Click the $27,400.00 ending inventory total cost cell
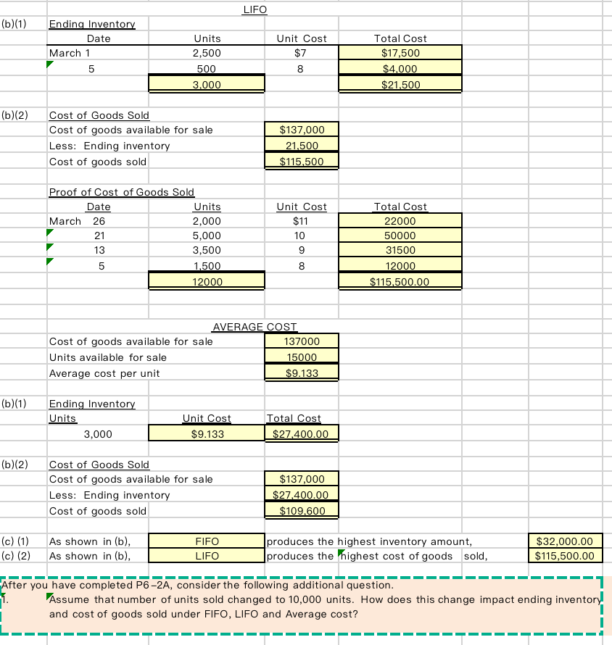The image size is (612, 645). click(x=302, y=433)
